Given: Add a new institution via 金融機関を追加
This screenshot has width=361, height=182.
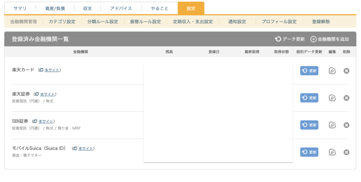Looking at the screenshot, I should [330, 39].
